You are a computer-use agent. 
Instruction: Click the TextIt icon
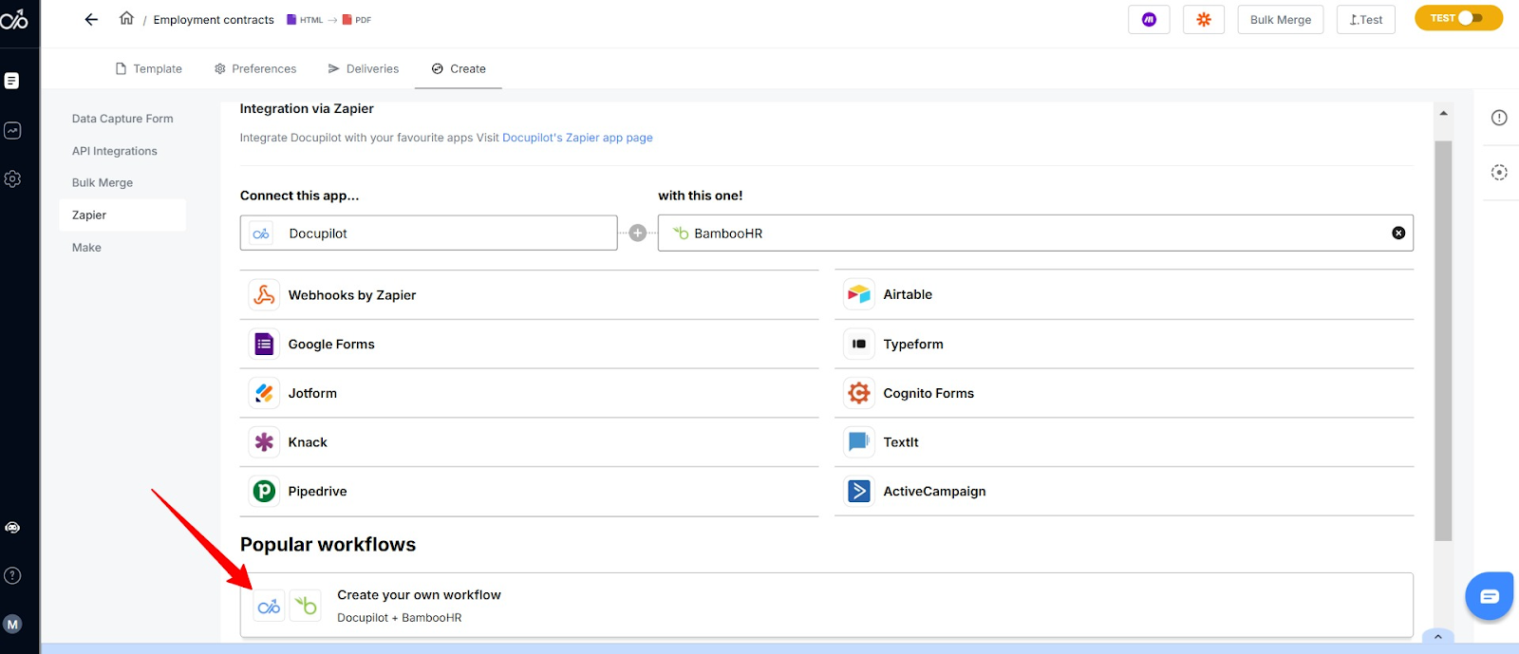coord(859,441)
